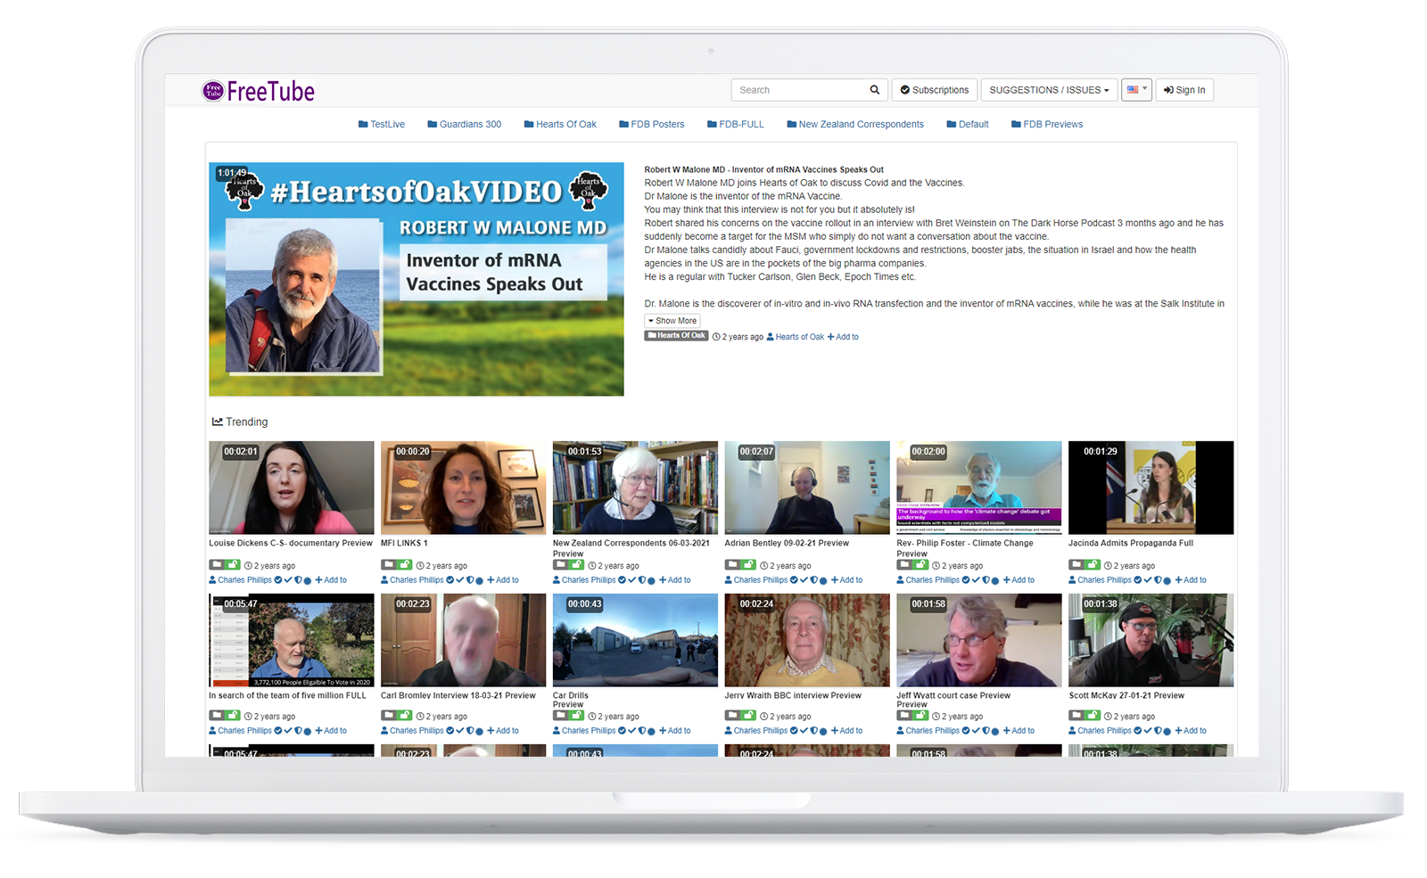The image size is (1427, 878).
Task: Open the language flag dropdown
Action: pyautogui.click(x=1136, y=90)
